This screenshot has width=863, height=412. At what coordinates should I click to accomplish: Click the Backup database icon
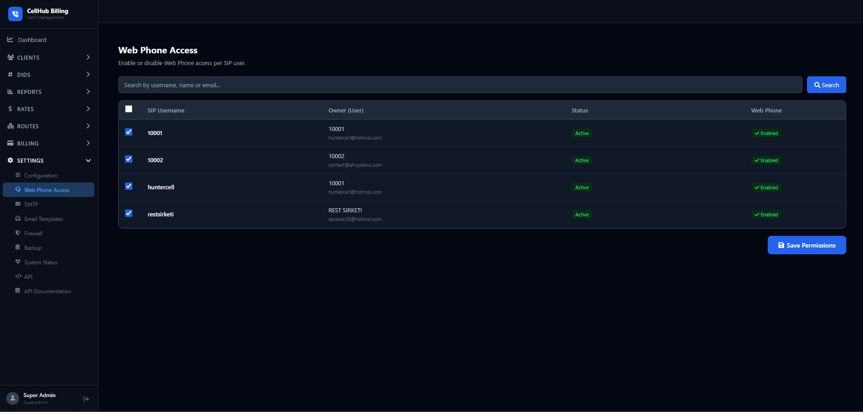pos(18,248)
